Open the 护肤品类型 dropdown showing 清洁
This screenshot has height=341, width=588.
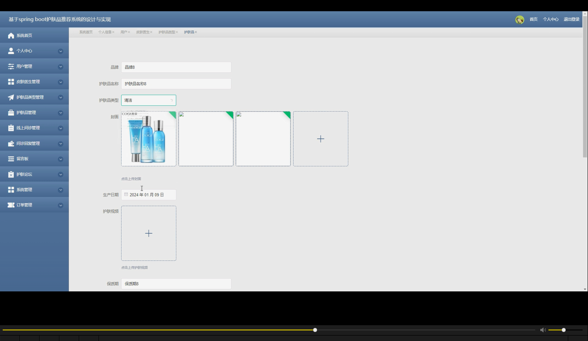pyautogui.click(x=149, y=100)
